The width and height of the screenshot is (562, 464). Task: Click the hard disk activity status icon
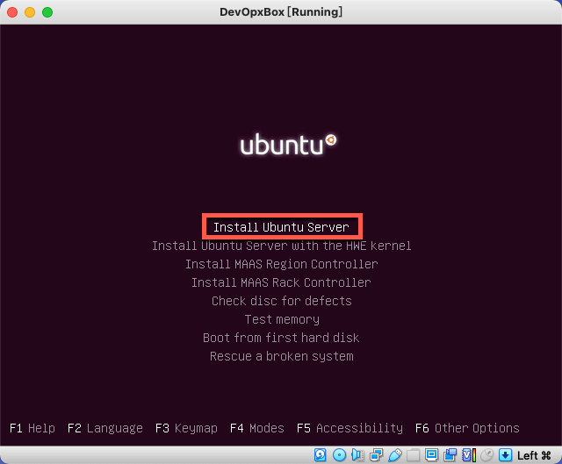tap(320, 455)
